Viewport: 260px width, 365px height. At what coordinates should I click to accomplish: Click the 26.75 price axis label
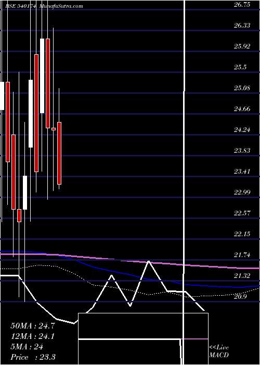242,5
